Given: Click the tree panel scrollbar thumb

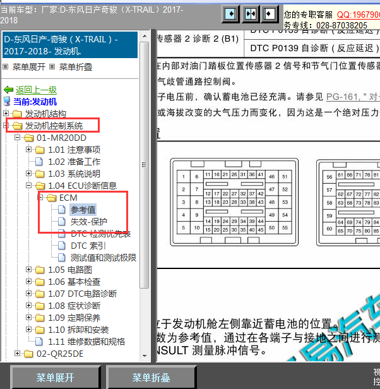Looking at the screenshot, I should [x=145, y=165].
